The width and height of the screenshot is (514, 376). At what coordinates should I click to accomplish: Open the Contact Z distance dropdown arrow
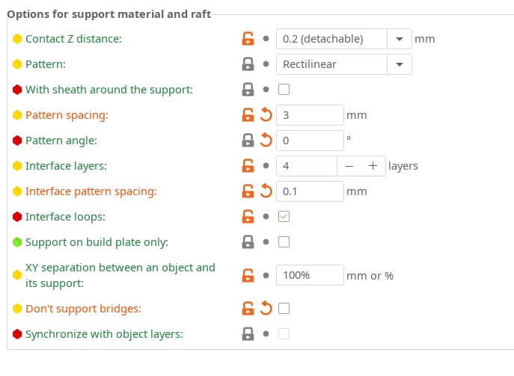pos(400,39)
